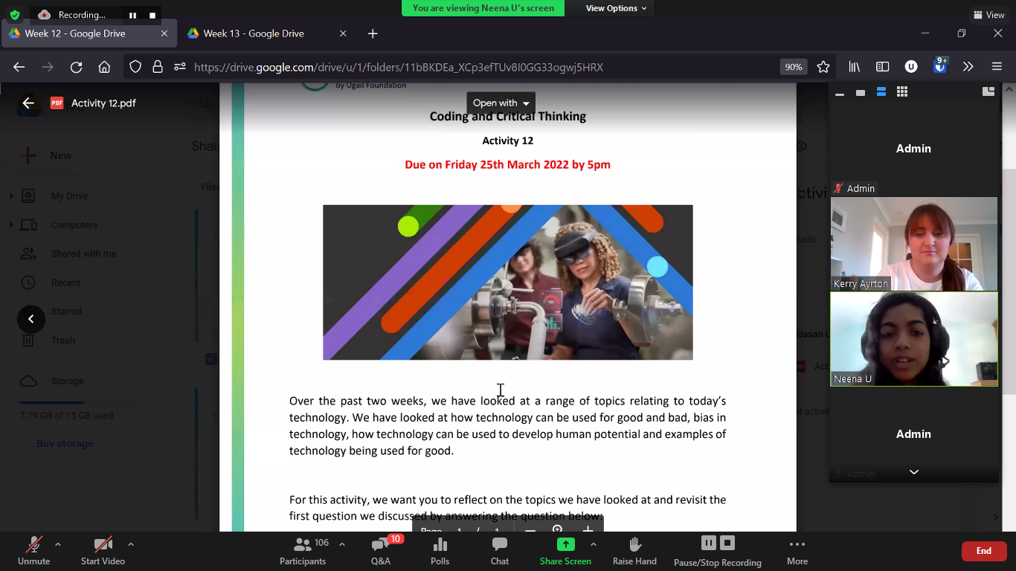Viewport: 1016px width, 571px height.
Task: Switch to Week 13 - Google Drive tab
Action: (x=254, y=33)
